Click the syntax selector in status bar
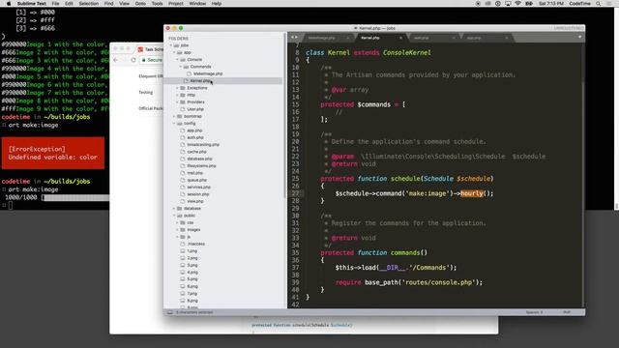 click(x=566, y=312)
